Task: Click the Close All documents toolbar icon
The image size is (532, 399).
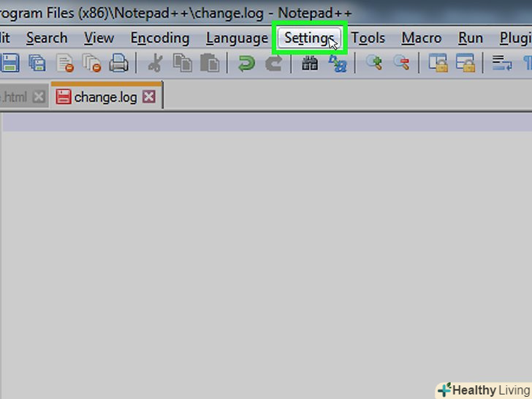Action: pos(91,63)
